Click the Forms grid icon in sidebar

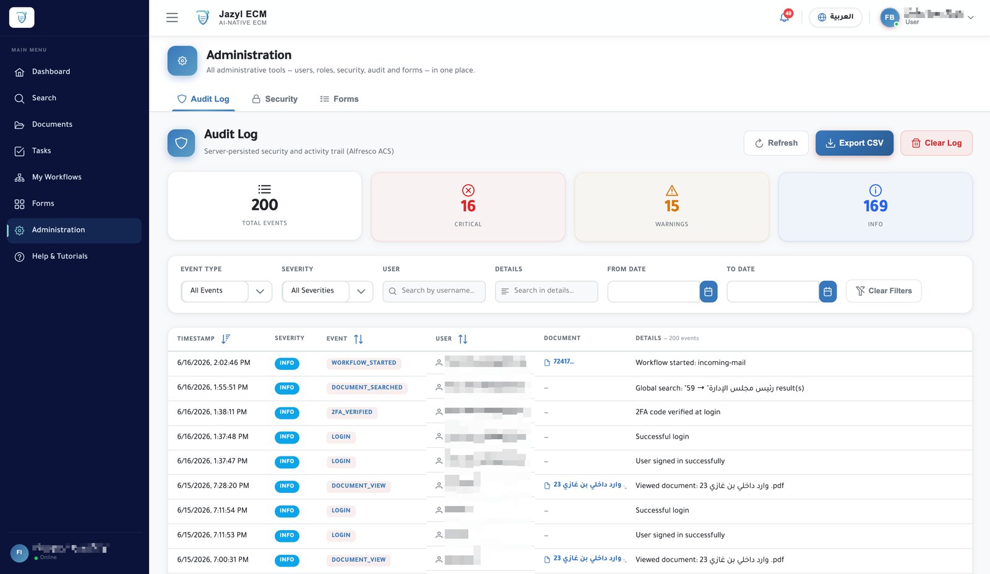point(20,203)
